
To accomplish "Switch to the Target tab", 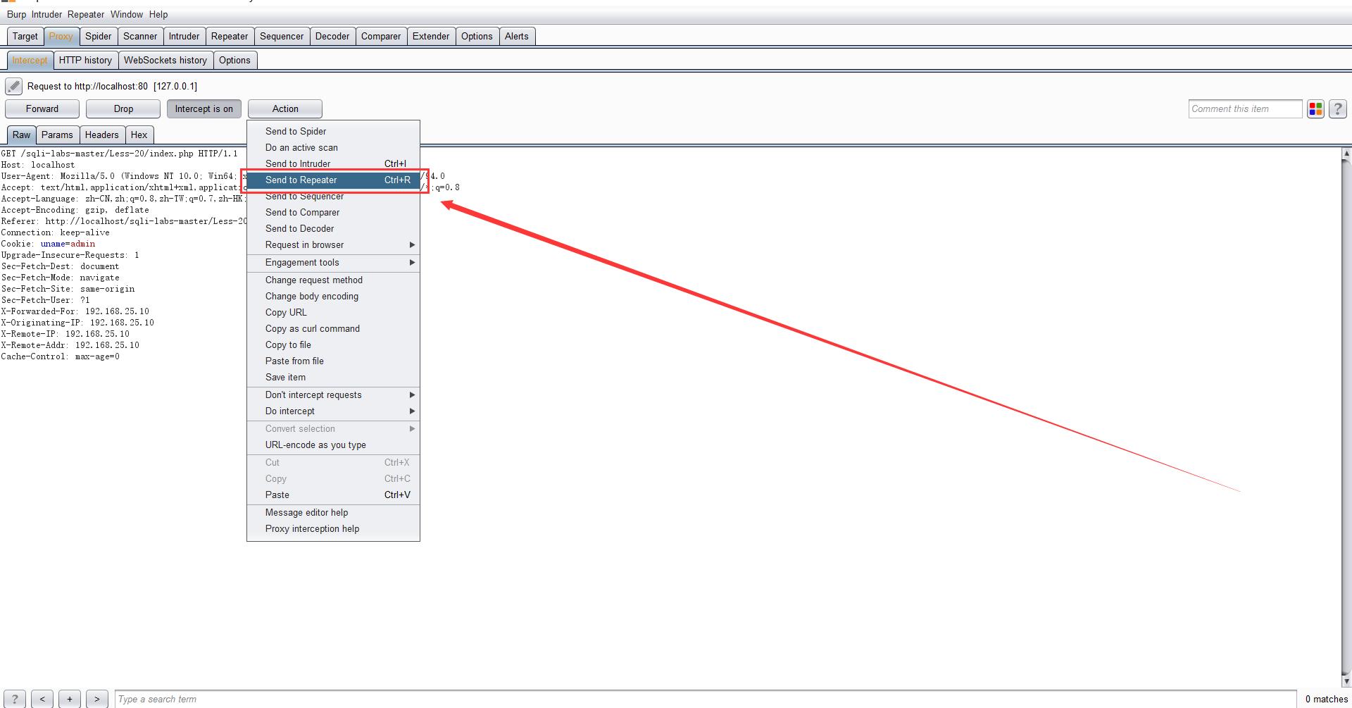I will point(25,37).
